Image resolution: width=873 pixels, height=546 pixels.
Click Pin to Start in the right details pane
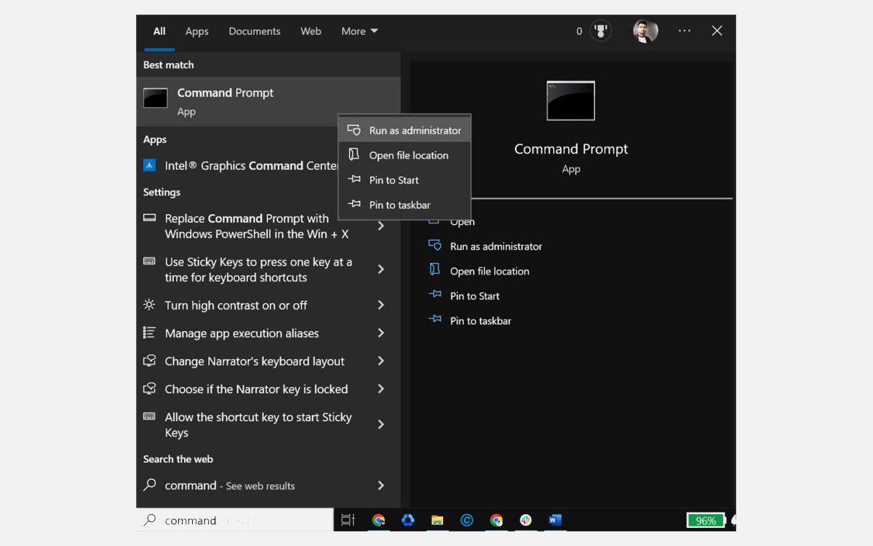click(x=474, y=296)
